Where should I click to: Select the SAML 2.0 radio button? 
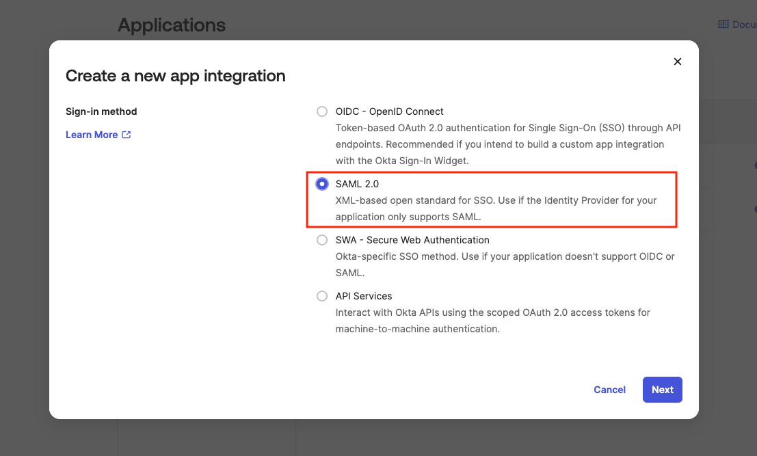pyautogui.click(x=322, y=184)
